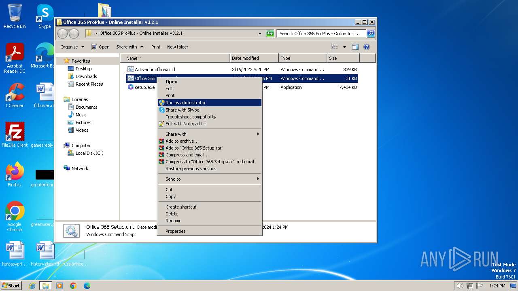
Task: Click the change view icon in Explorer toolbar
Action: tap(335, 47)
